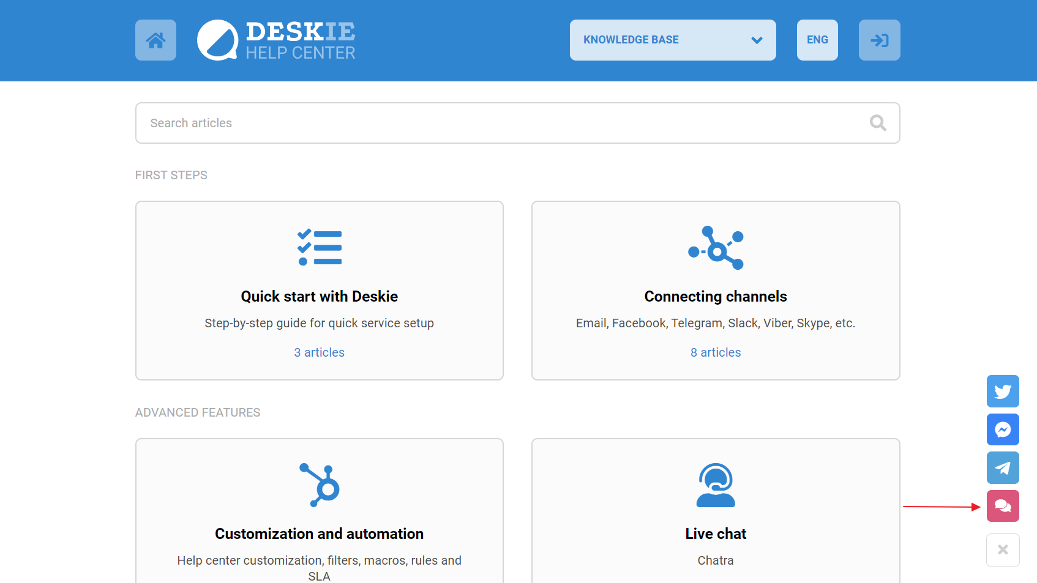Open Customization and automation title

point(320,533)
